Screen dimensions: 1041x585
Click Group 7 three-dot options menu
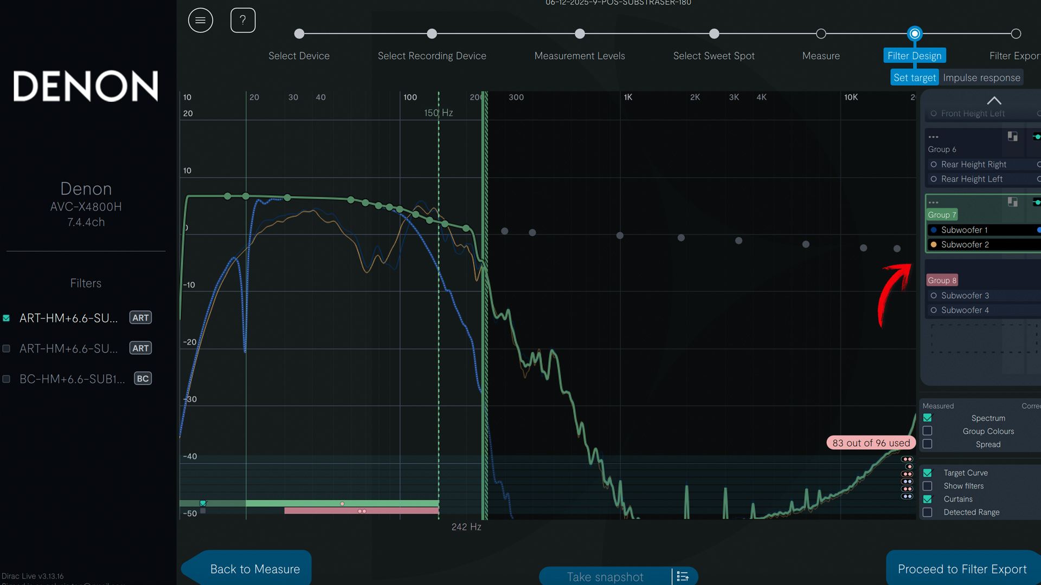coord(933,203)
